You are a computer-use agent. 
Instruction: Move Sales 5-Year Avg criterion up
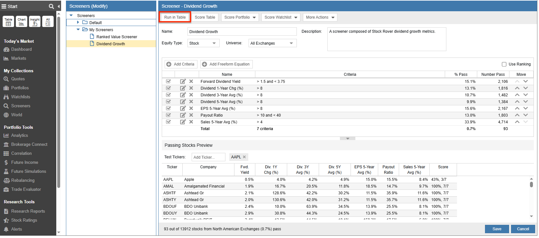[517, 122]
